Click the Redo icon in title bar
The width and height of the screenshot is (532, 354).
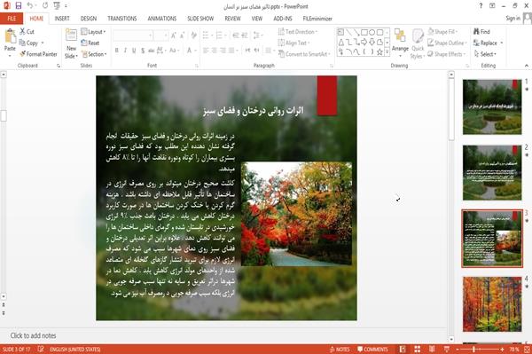click(x=45, y=6)
